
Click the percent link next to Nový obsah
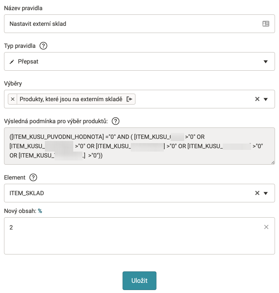[x=40, y=210]
